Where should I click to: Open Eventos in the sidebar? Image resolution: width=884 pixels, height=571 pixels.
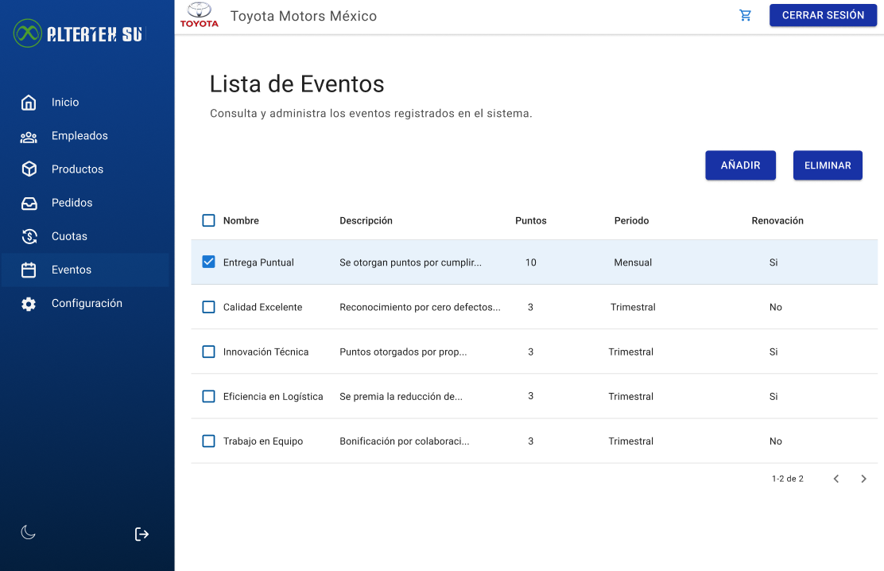click(x=86, y=270)
